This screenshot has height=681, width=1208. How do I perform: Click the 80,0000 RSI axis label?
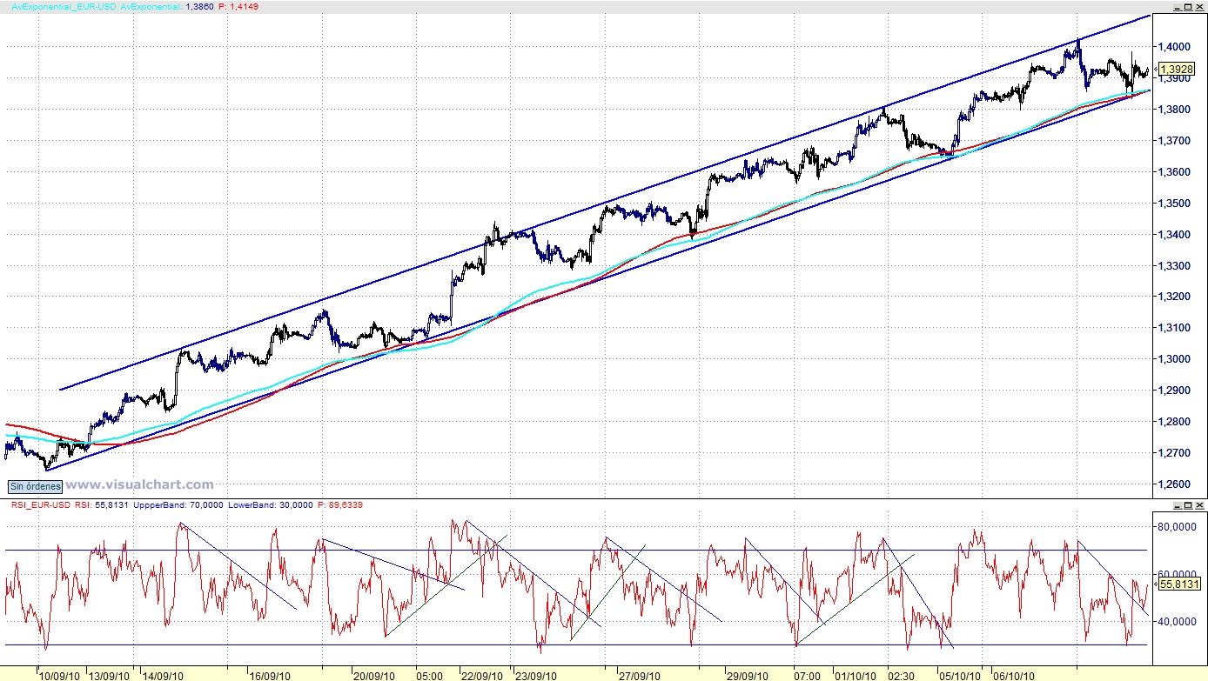(x=1178, y=527)
